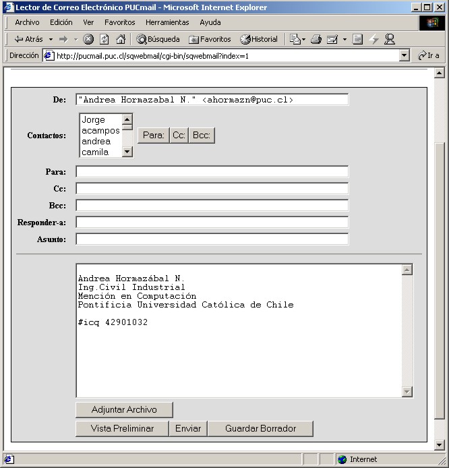Screen dimensions: 449x468
Task: Click the IE title bar icon
Action: (x=9, y=7)
